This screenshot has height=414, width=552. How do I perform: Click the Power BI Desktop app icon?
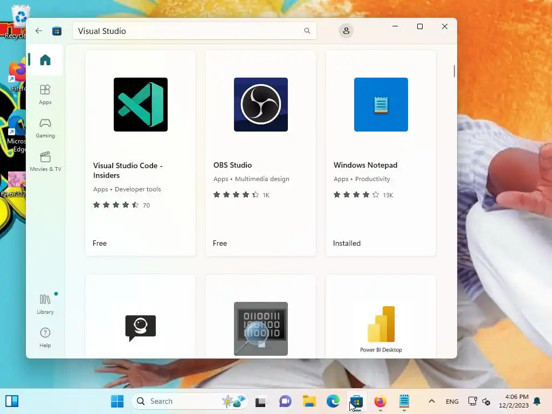(x=381, y=328)
